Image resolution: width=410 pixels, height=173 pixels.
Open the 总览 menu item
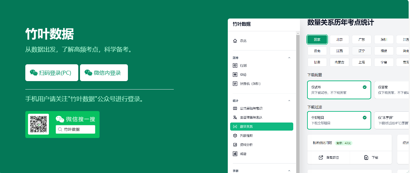click(x=262, y=41)
